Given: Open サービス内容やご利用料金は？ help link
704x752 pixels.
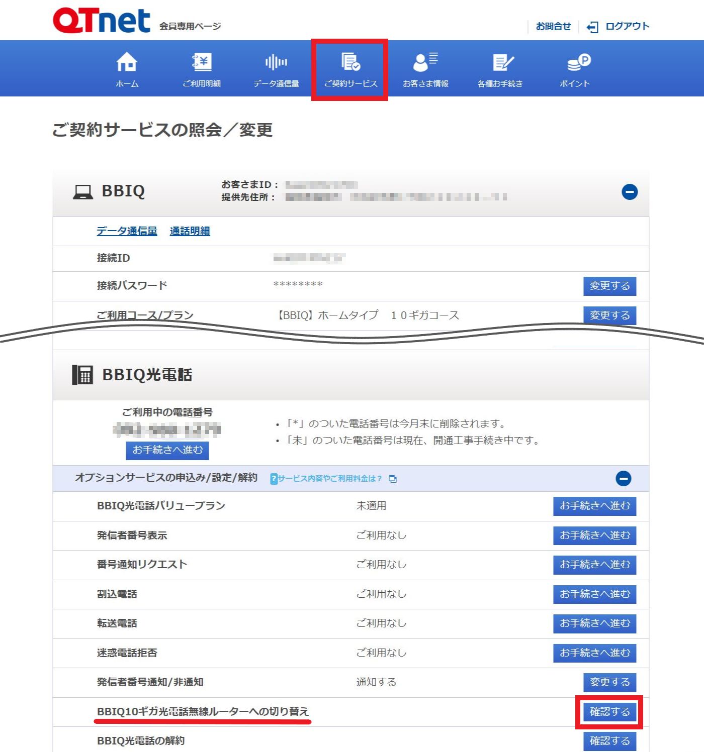Looking at the screenshot, I should coord(329,479).
